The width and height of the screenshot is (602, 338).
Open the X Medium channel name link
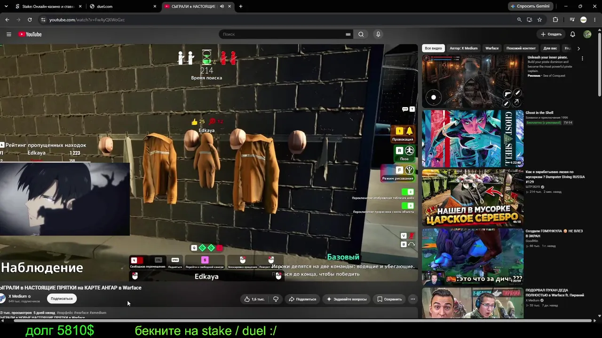(x=17, y=296)
